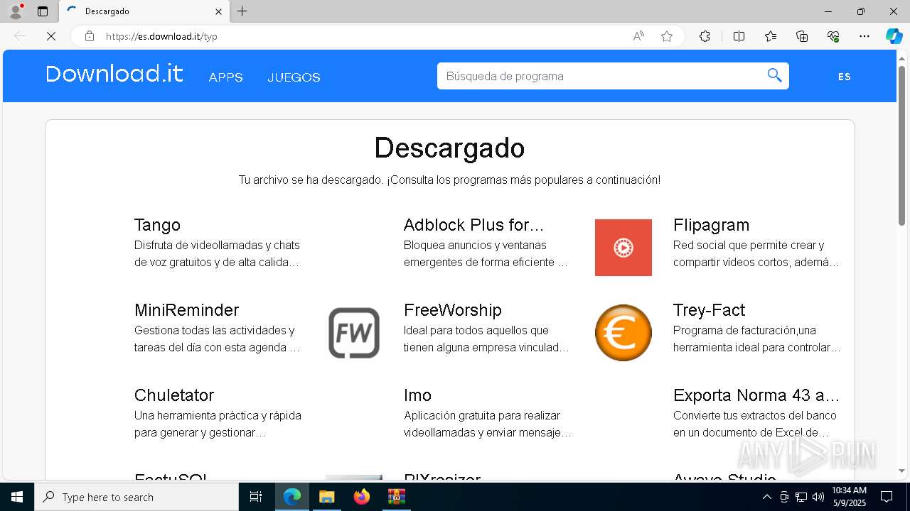The height and width of the screenshot is (511, 910).
Task: Open Windows Start menu
Action: click(x=17, y=497)
